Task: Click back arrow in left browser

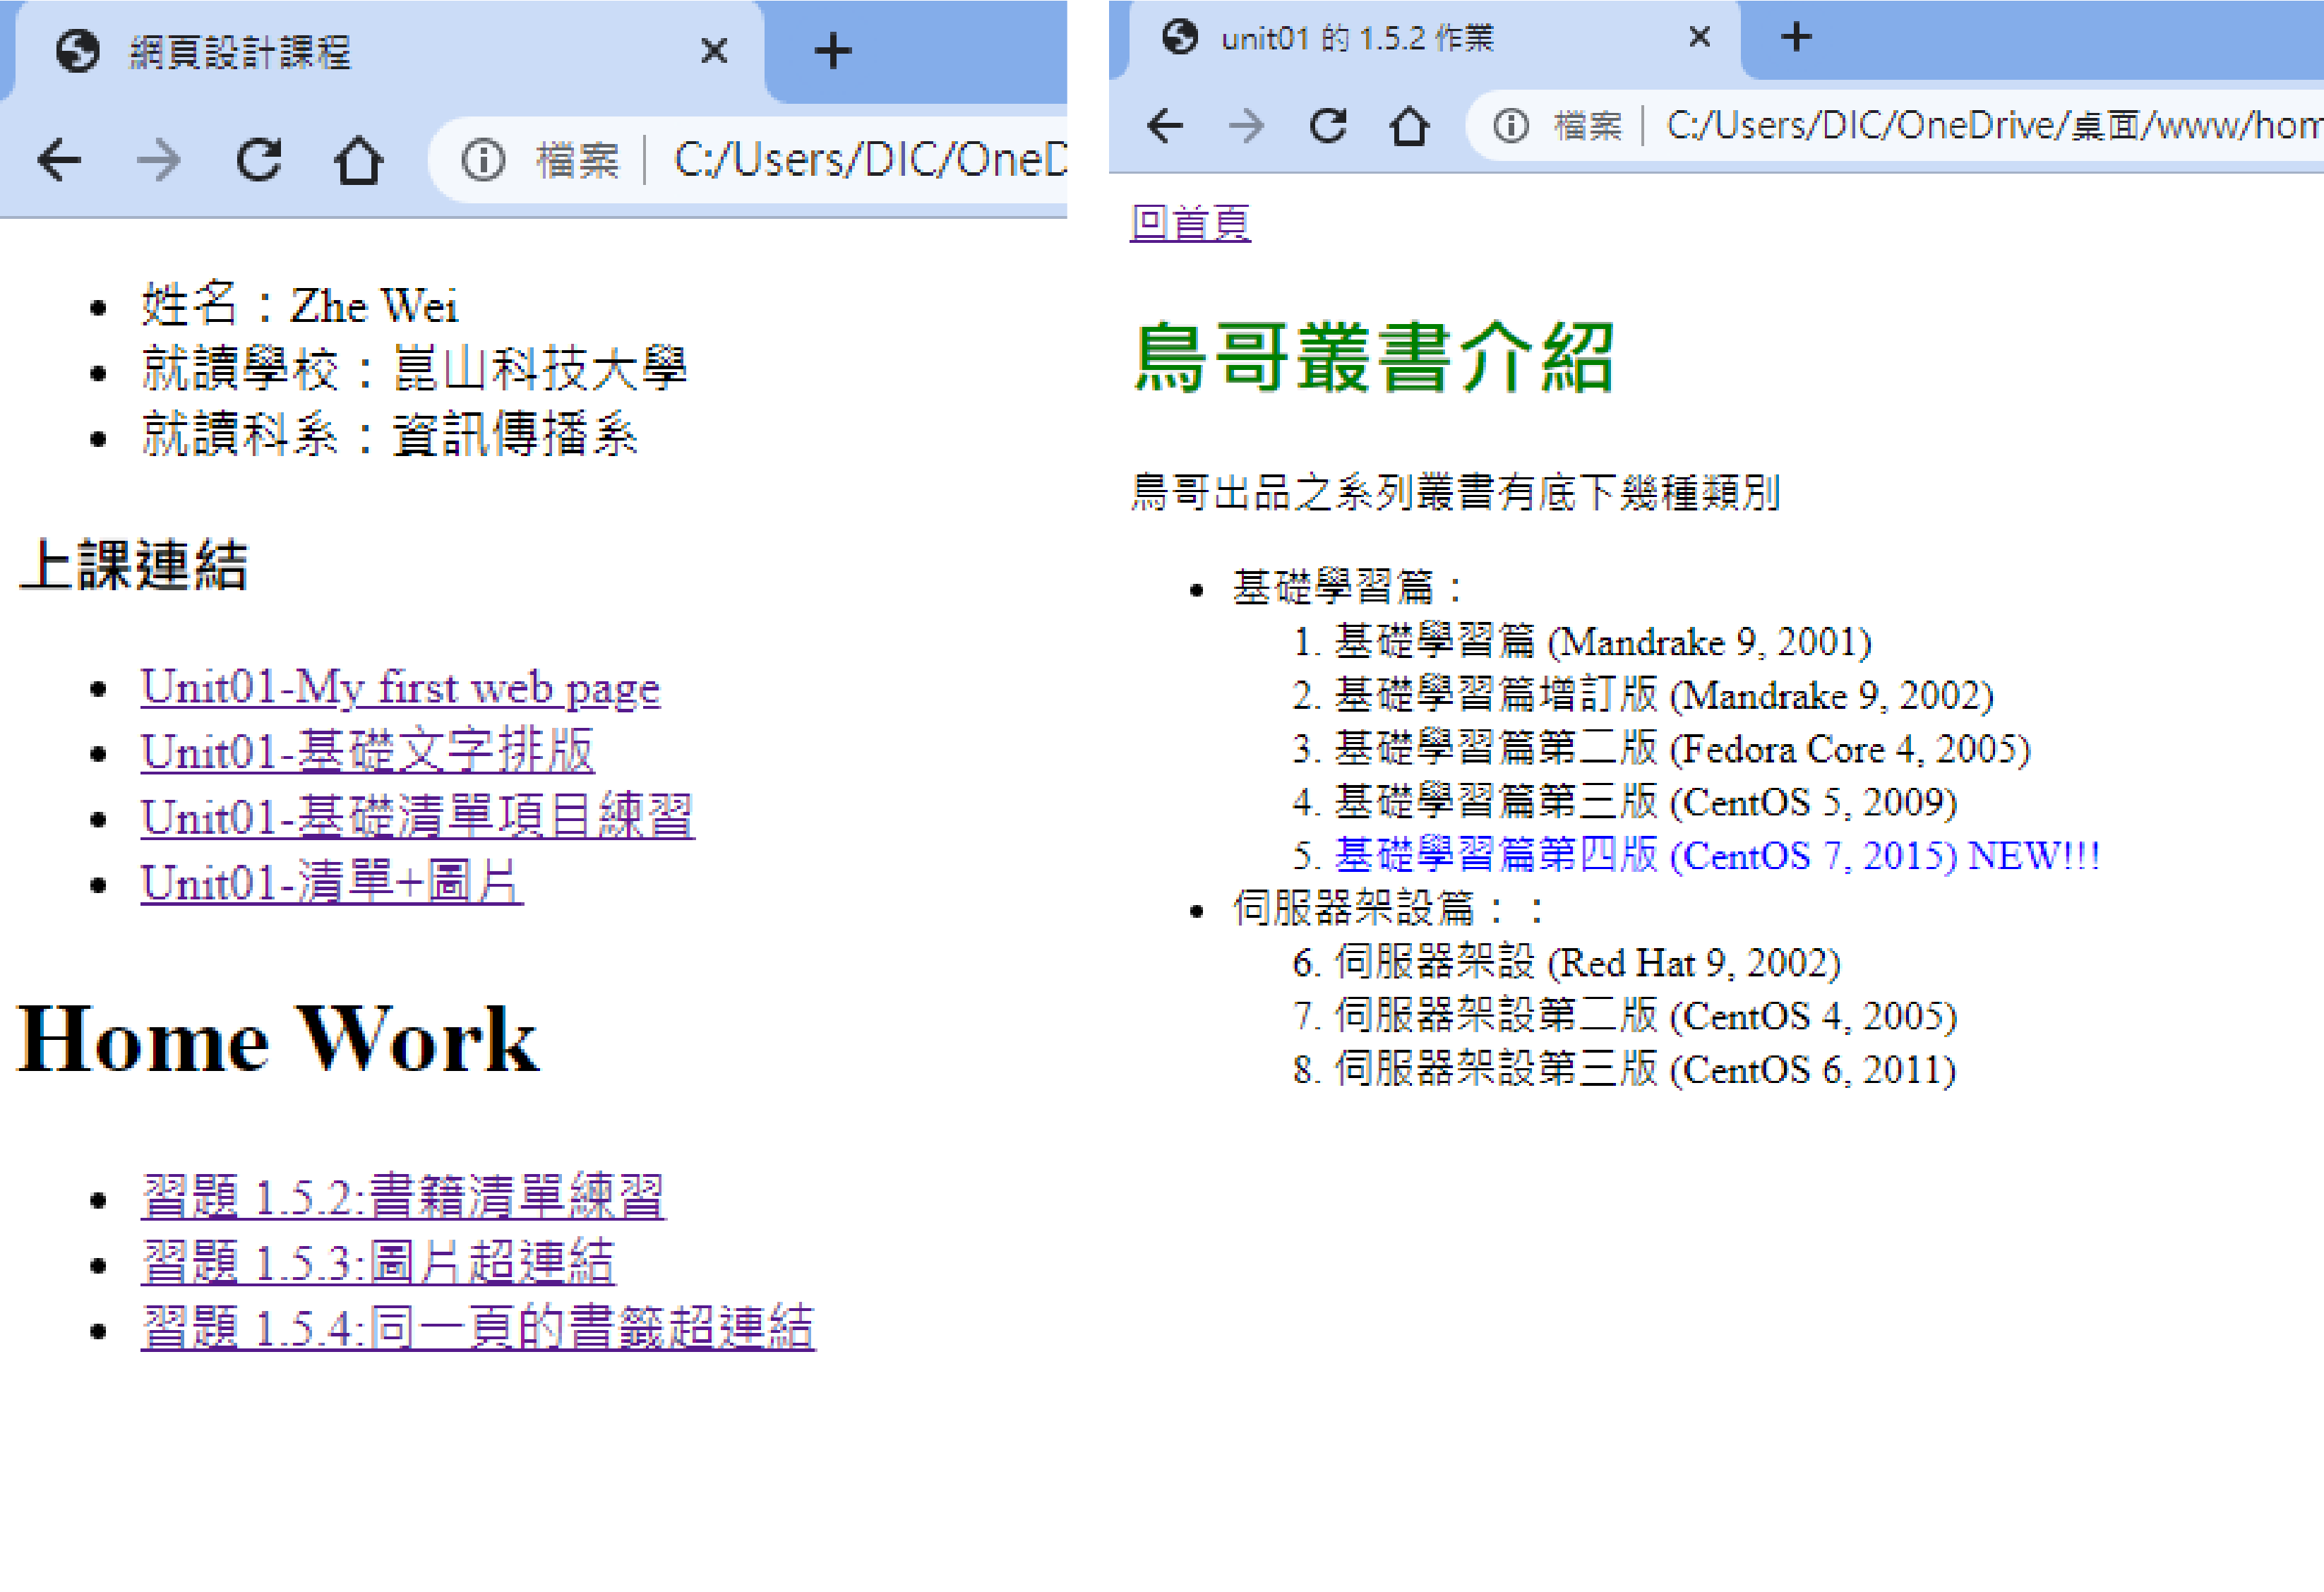Action: point(58,160)
